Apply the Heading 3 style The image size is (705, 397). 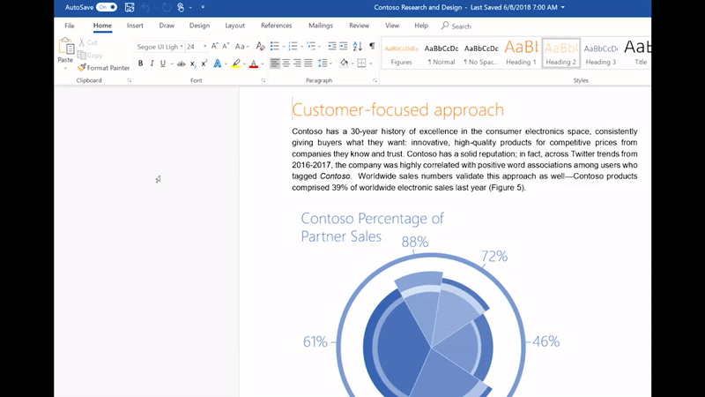pos(601,53)
